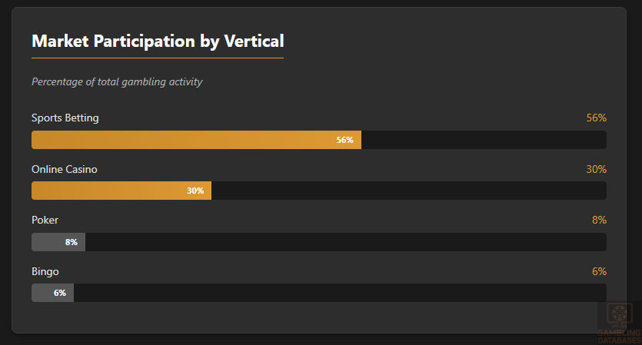This screenshot has height=345, width=642.
Task: Select the Bingo category label
Action: [x=45, y=271]
